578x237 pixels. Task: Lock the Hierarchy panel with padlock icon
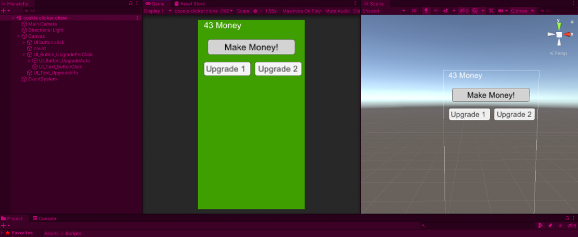132,3
